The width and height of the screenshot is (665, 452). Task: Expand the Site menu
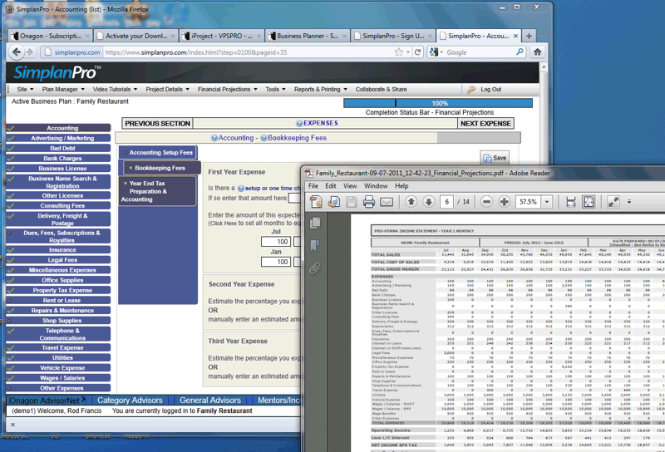pyautogui.click(x=25, y=90)
